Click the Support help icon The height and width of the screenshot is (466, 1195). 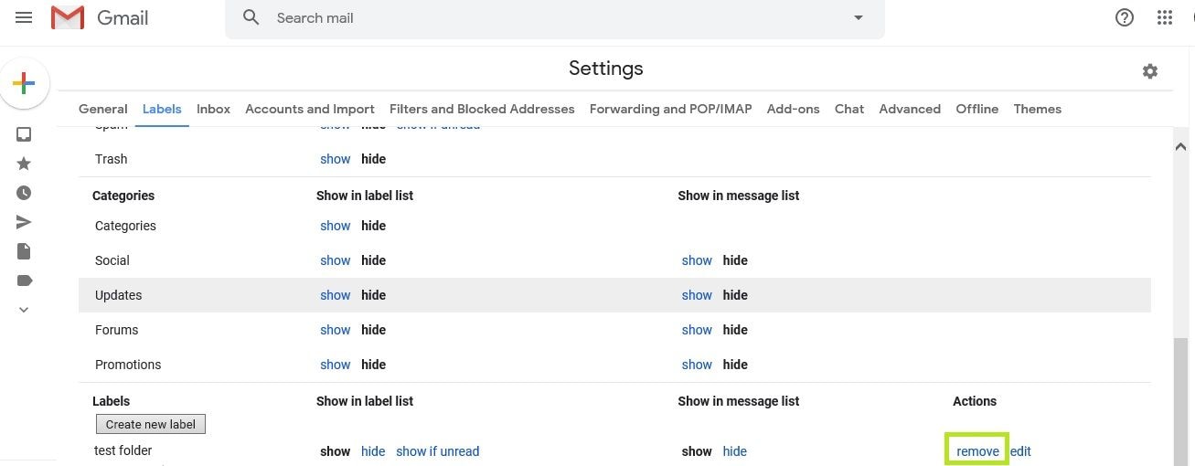coord(1125,17)
